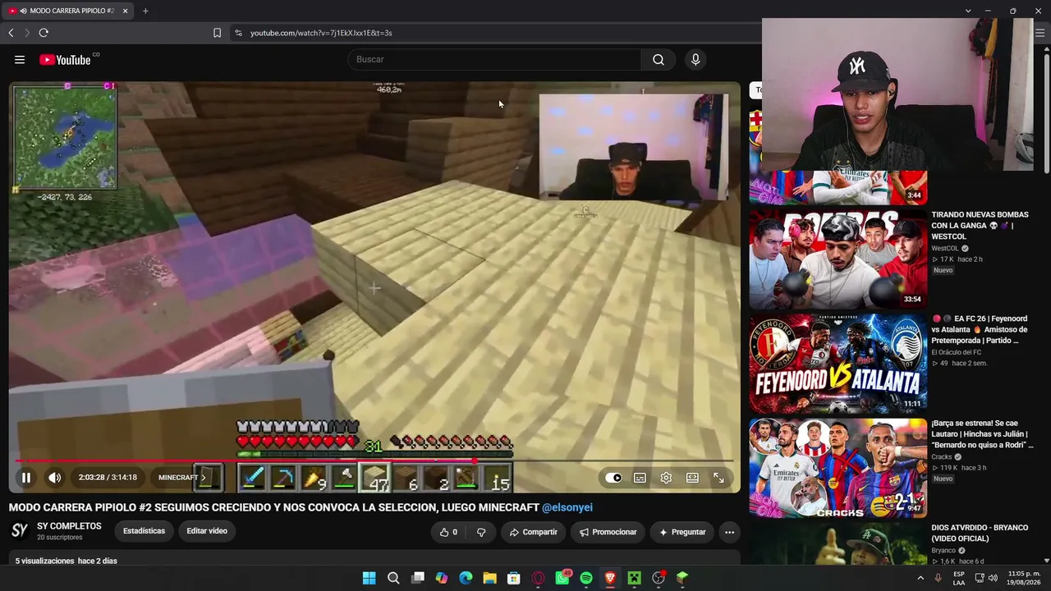This screenshot has width=1051, height=591.
Task: Click the search magnifier button
Action: pos(659,59)
